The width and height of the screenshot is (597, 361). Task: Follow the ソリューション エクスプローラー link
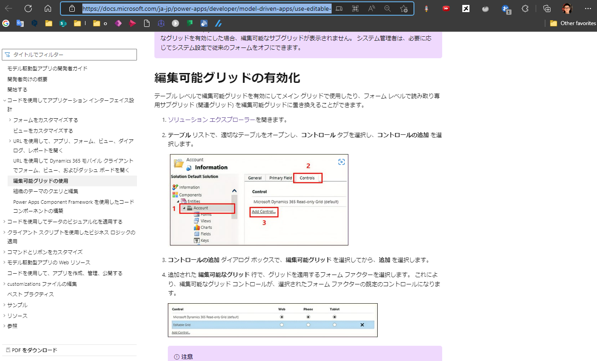(x=212, y=120)
